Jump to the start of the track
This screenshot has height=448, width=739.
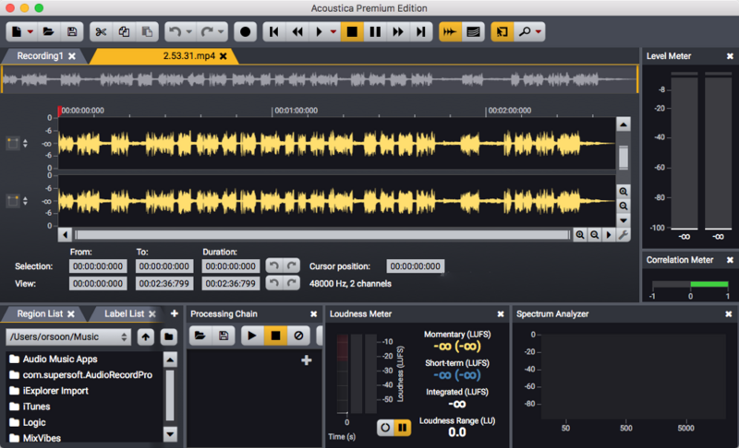(273, 31)
